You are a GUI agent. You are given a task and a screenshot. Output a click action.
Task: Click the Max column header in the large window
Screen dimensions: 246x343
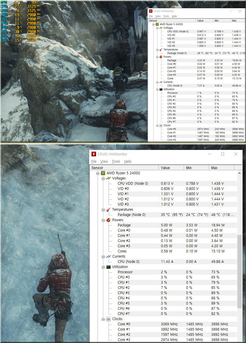coord(222,168)
